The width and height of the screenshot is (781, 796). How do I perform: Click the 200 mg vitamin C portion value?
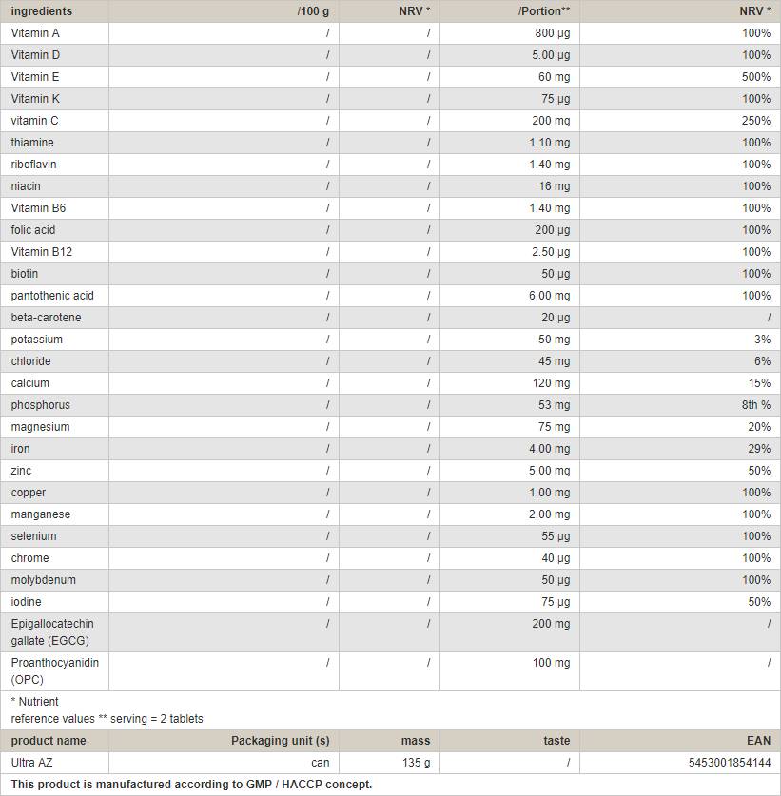coord(551,121)
